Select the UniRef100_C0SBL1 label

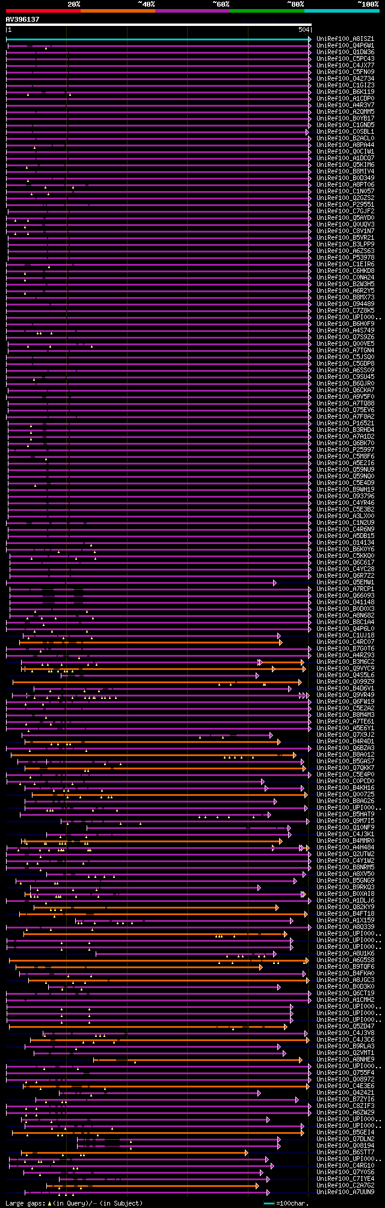(x=345, y=132)
